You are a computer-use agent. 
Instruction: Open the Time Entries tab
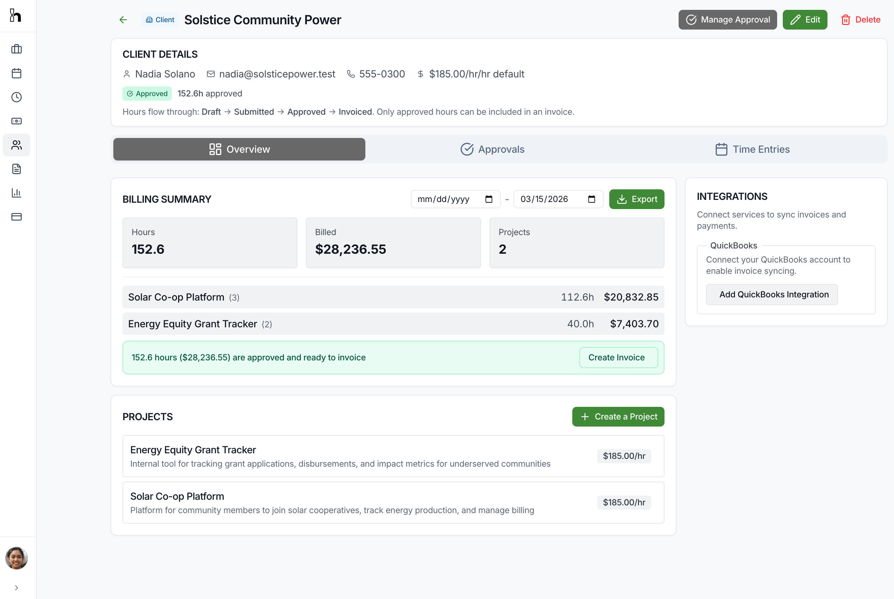pyautogui.click(x=752, y=149)
